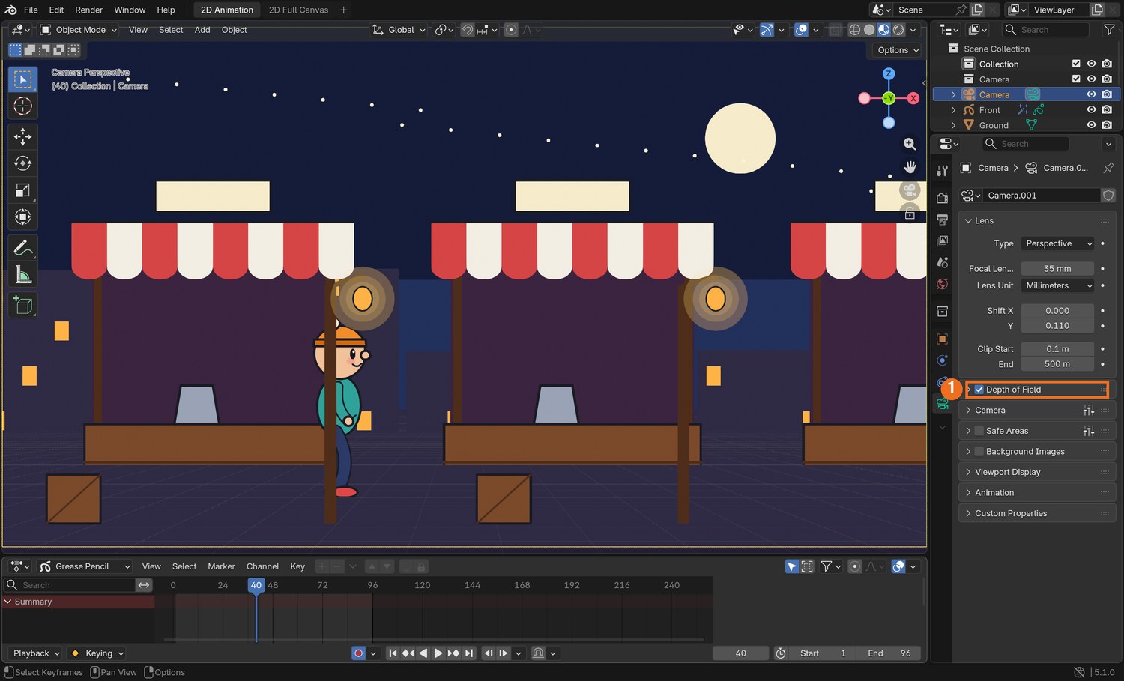1124x681 pixels.
Task: Click the viewport Add menu button
Action: coord(202,30)
